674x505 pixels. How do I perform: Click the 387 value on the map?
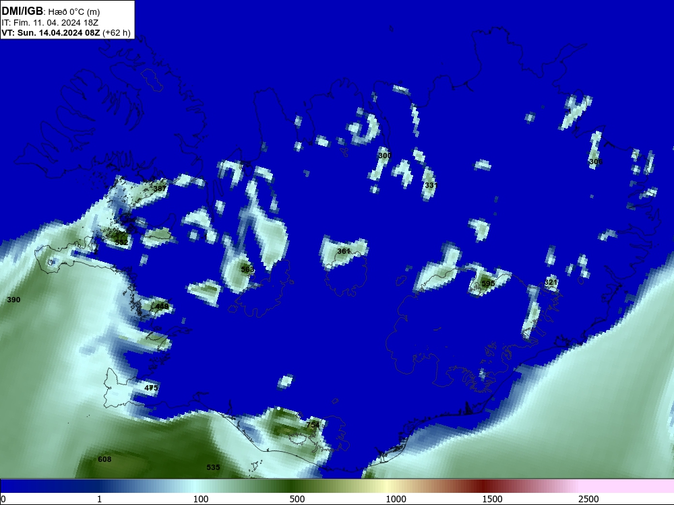point(160,189)
